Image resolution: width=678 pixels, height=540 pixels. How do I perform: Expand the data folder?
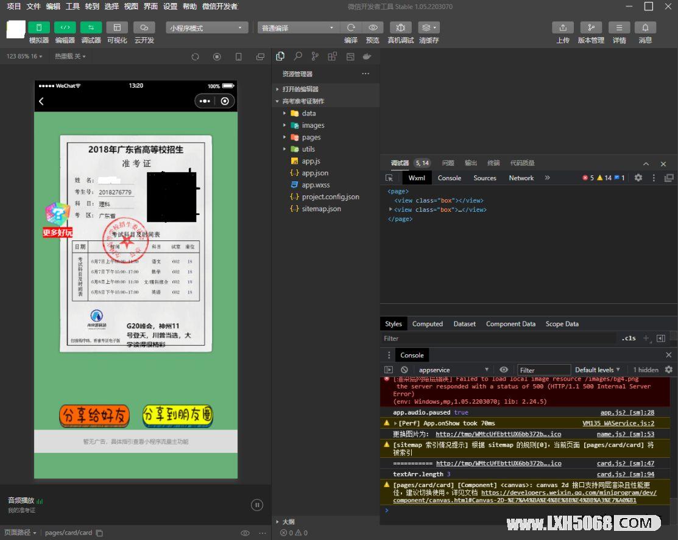[x=326, y=113]
